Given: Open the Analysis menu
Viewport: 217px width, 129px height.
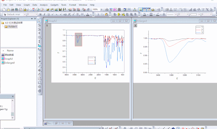Looking at the screenshot, I should tap(43, 5).
